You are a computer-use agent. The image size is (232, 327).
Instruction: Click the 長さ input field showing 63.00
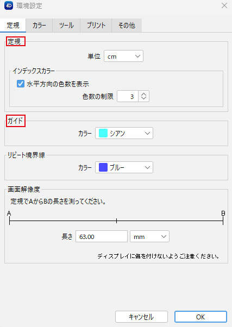click(102, 236)
